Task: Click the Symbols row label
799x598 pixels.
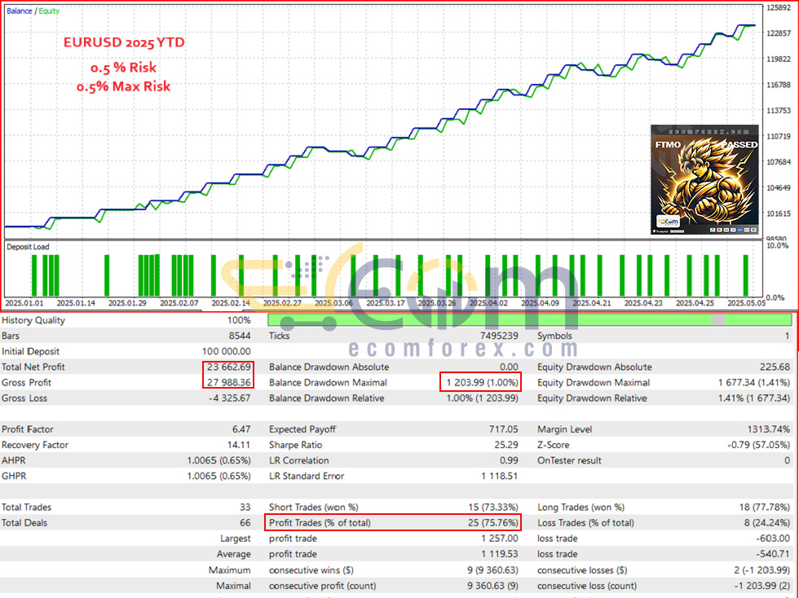Action: (x=554, y=336)
